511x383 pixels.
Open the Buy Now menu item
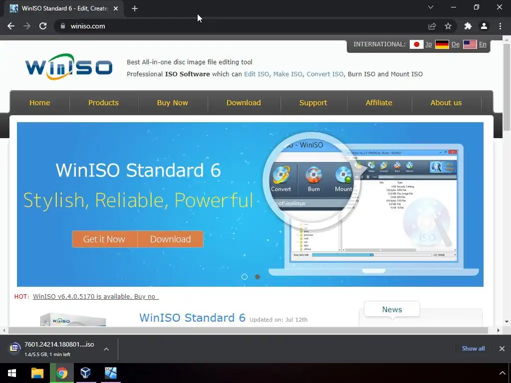click(x=172, y=103)
